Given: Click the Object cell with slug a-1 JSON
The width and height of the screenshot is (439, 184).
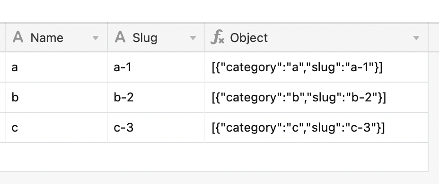Looking at the screenshot, I should [316, 67].
